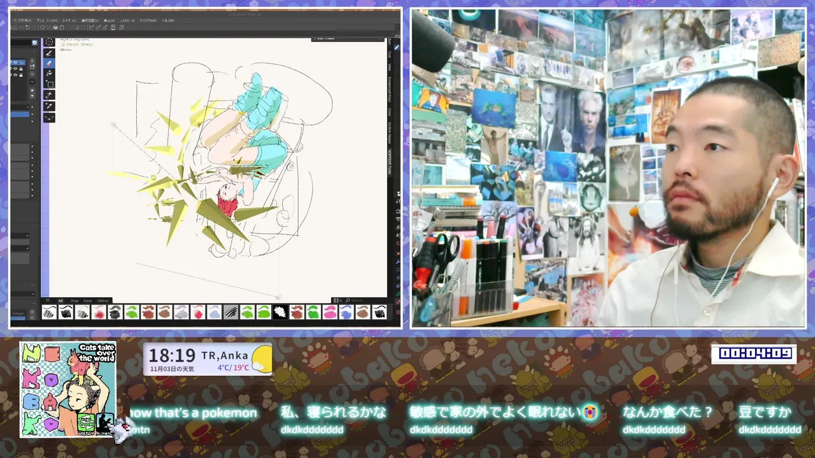Screen dimensions: 815x458
Task: Click the Nekobako channel logo image
Action: tap(67, 389)
